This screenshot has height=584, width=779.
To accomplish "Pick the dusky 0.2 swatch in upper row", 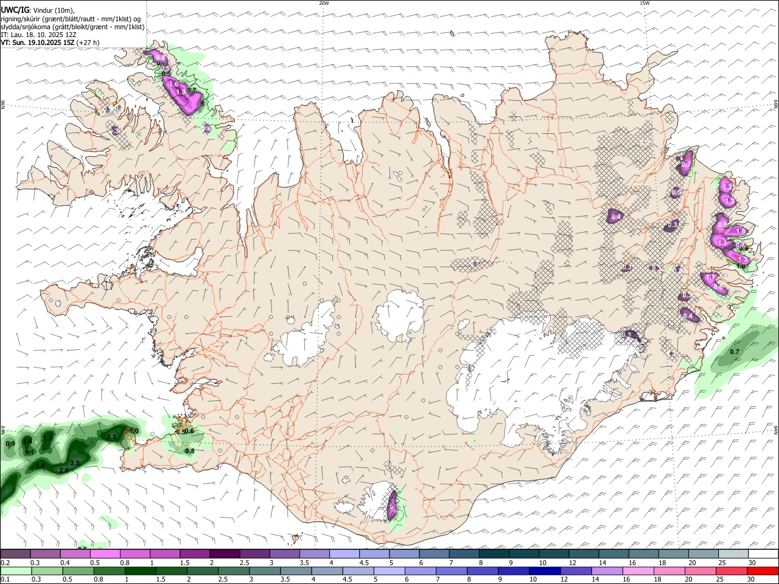I will click(15, 554).
